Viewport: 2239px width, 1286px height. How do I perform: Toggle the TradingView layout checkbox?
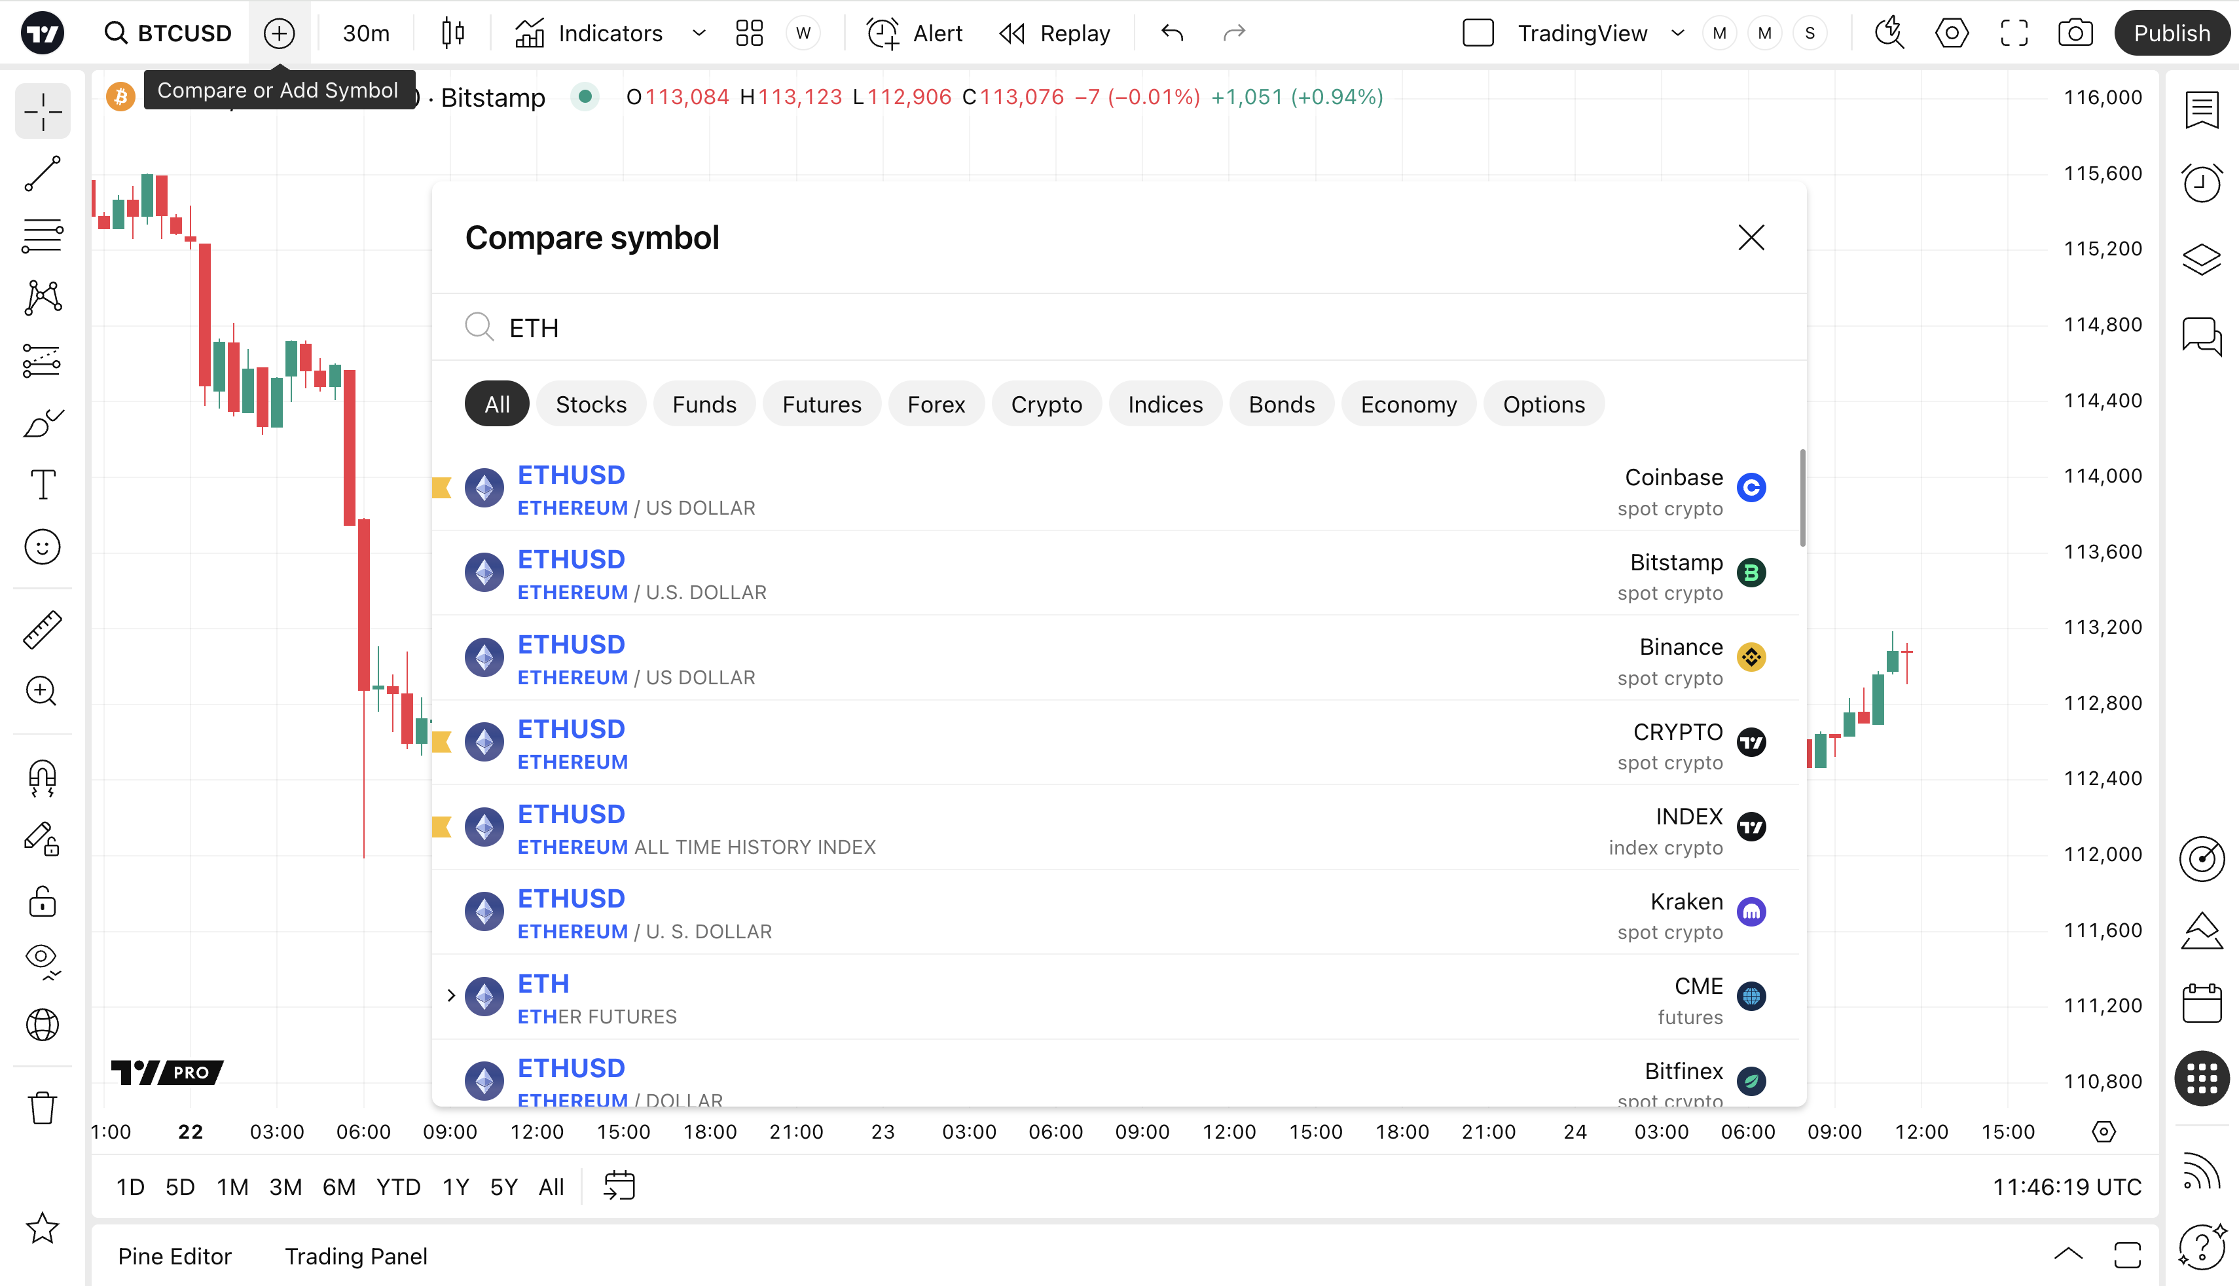1478,33
